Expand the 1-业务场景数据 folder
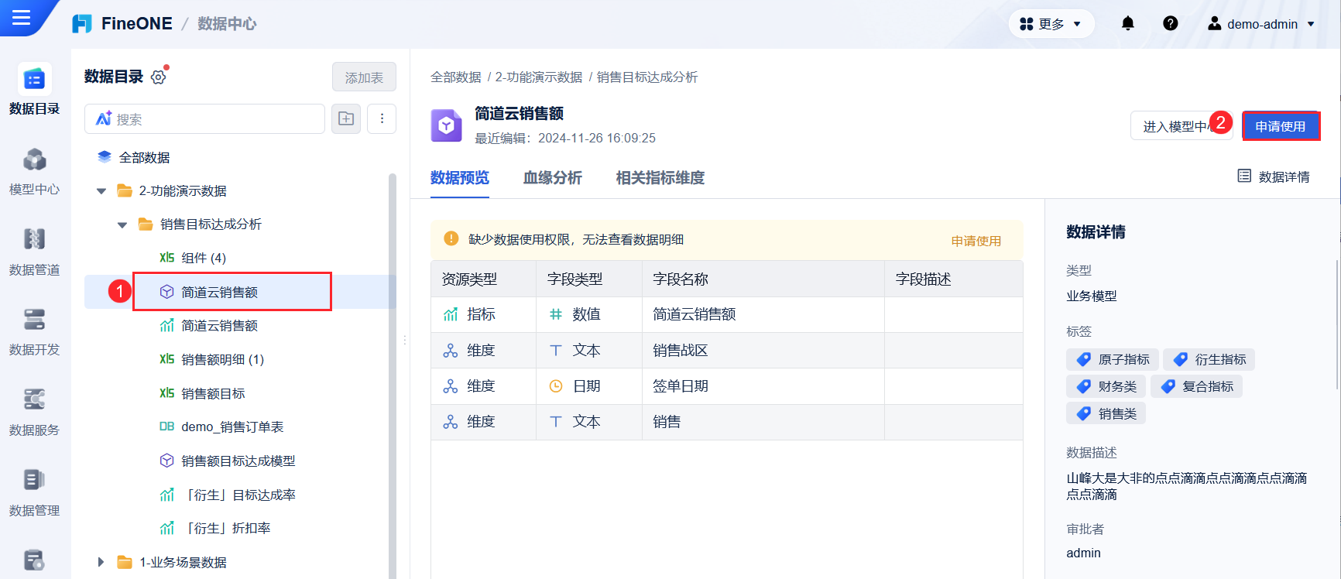Screen dimensions: 1341x579 click(x=101, y=563)
